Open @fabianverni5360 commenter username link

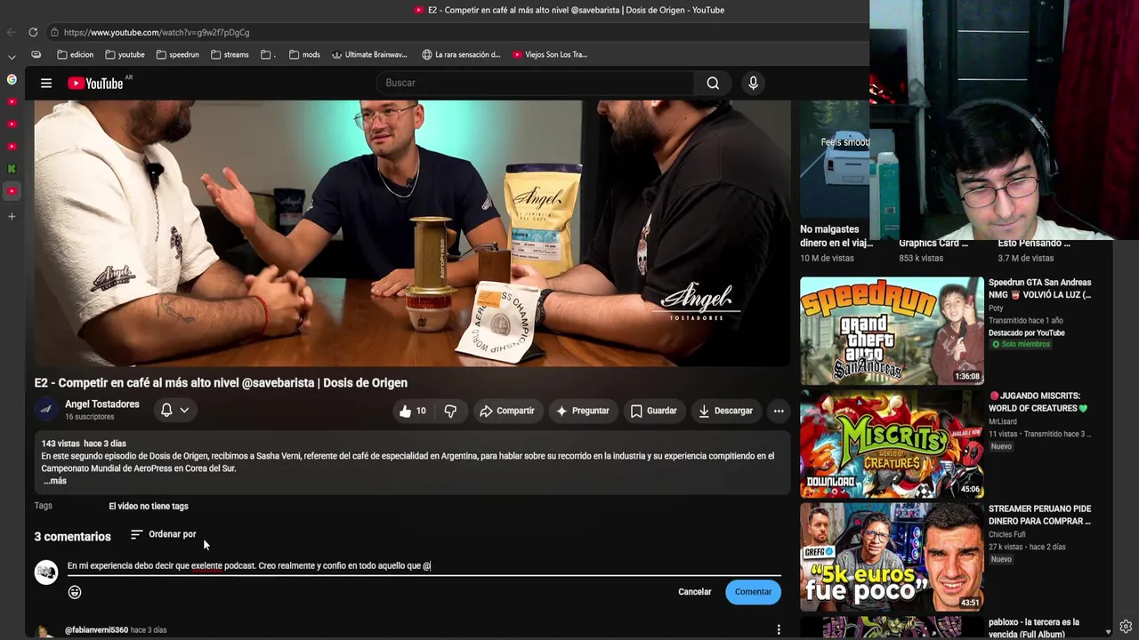[x=96, y=630]
